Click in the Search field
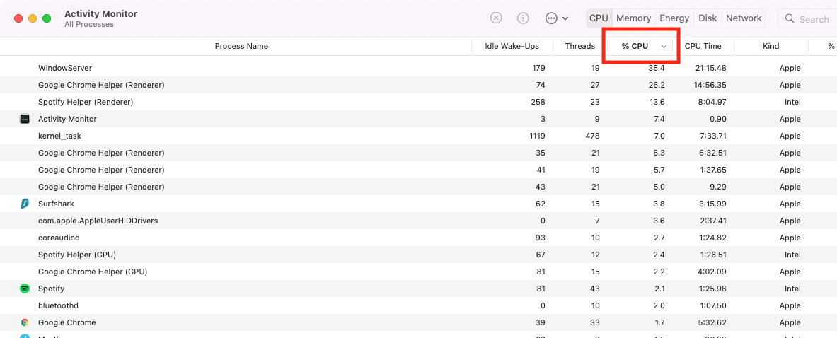Screen dimensions: 837x338 (807, 18)
